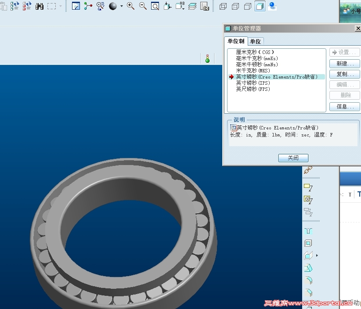Switch to wireframe display
The image size is (361, 309).
click(223, 7)
